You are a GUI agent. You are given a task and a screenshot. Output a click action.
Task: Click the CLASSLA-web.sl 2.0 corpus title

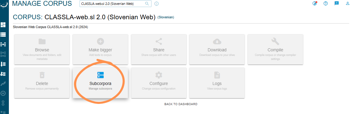100,17
